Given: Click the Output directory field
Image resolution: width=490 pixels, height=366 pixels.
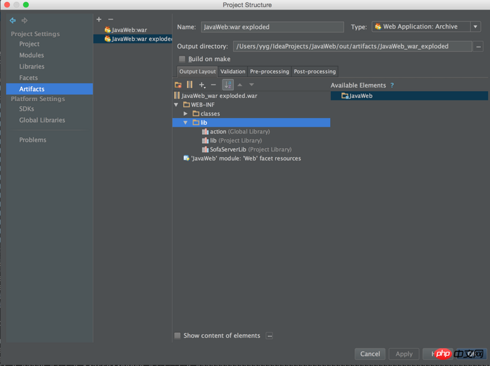Looking at the screenshot, I should [x=353, y=47].
